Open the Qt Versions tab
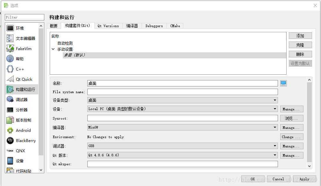The height and width of the screenshot is (186, 321). (108, 26)
